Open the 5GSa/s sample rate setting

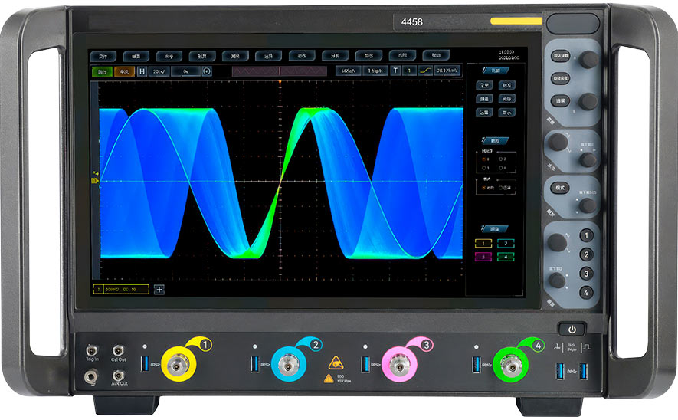click(347, 71)
